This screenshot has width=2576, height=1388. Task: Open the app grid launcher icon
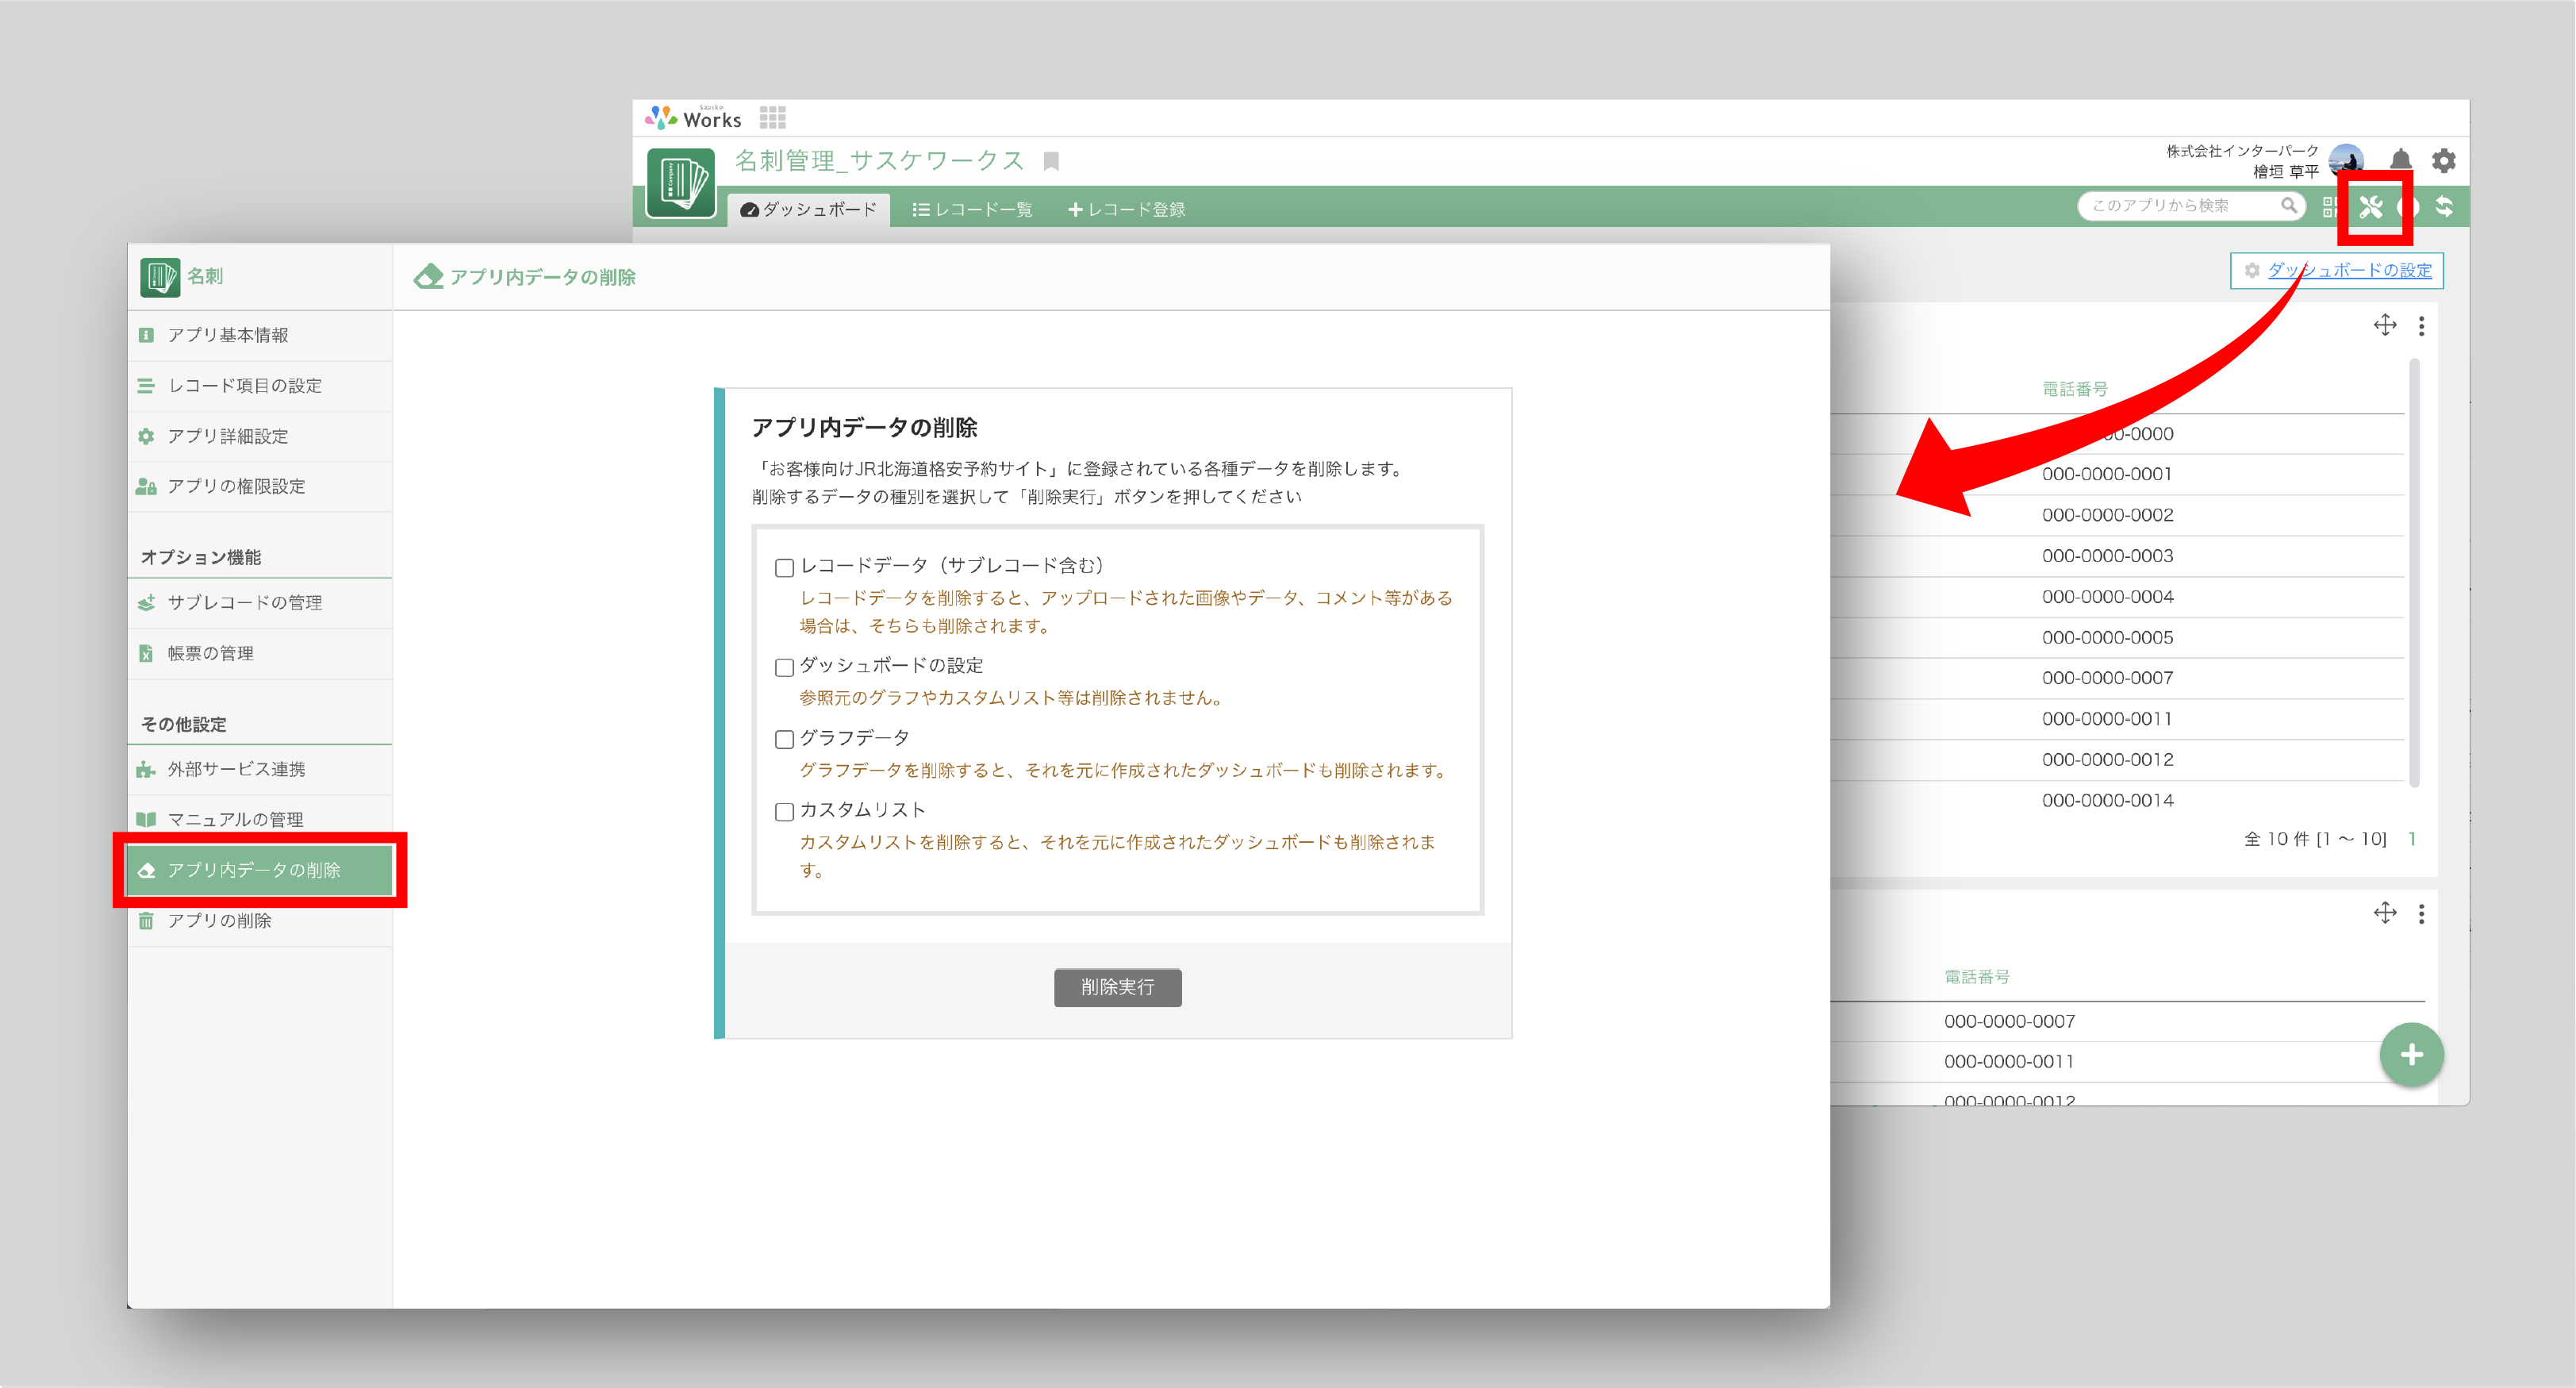pos(772,118)
